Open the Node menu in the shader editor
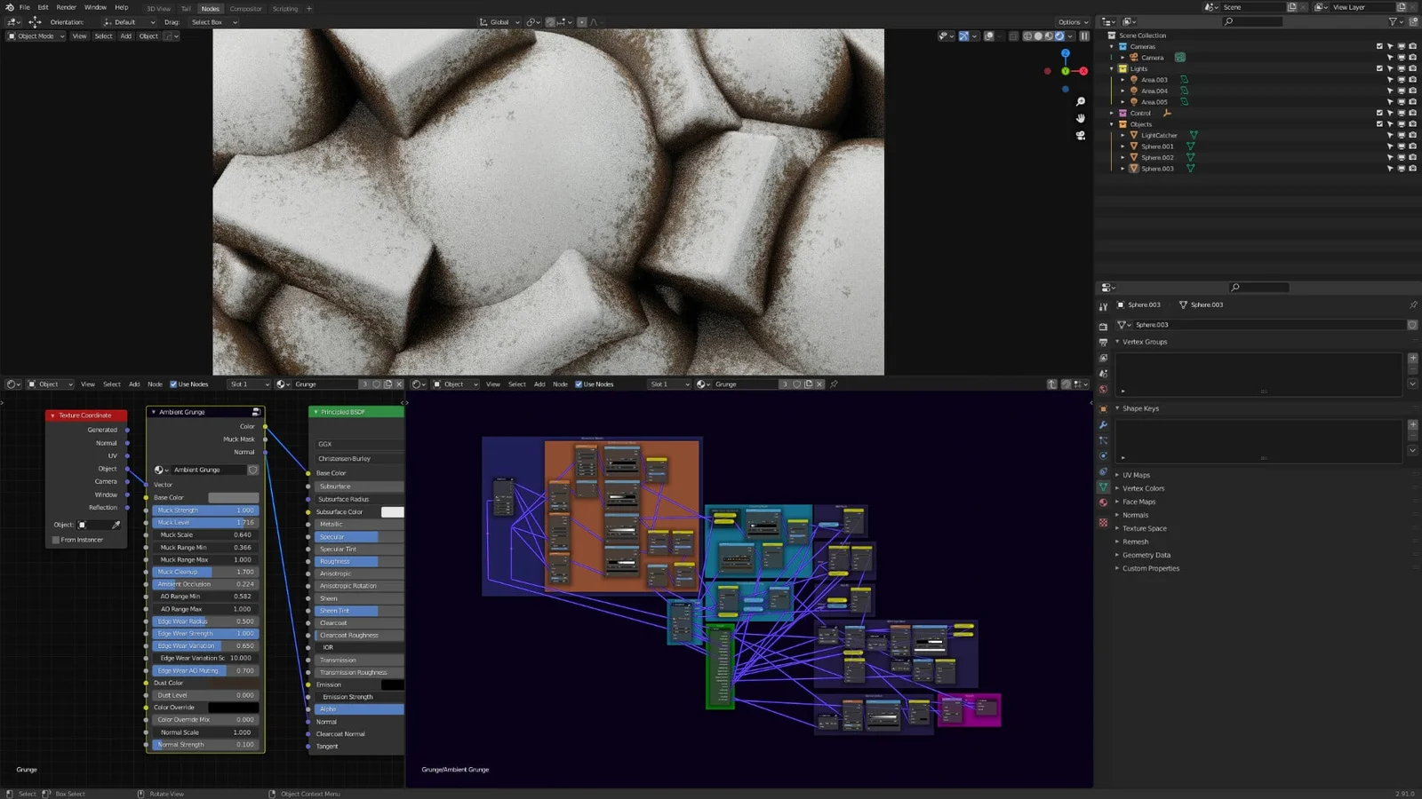1422x799 pixels. 155,384
